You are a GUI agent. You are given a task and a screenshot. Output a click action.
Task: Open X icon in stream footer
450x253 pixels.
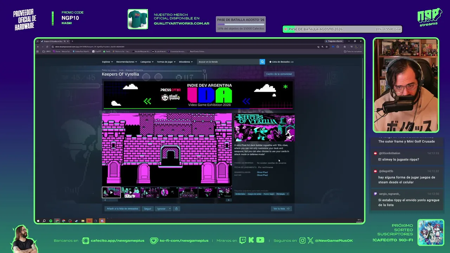pos(310,240)
